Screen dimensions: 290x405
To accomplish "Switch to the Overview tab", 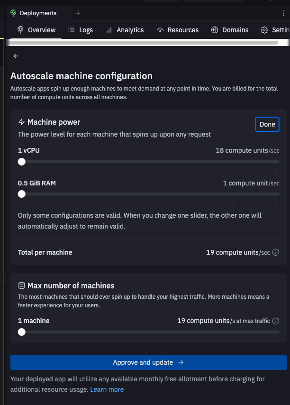I will [x=36, y=30].
